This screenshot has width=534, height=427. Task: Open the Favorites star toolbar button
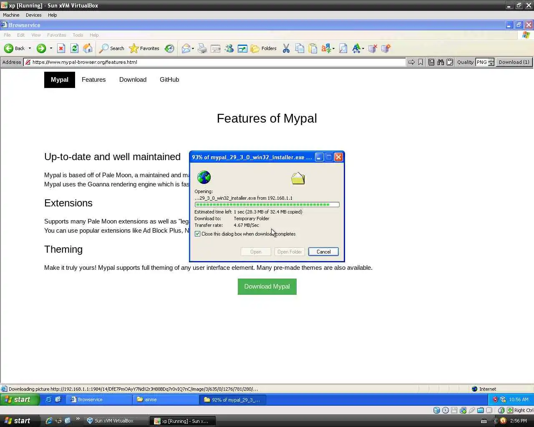(144, 48)
